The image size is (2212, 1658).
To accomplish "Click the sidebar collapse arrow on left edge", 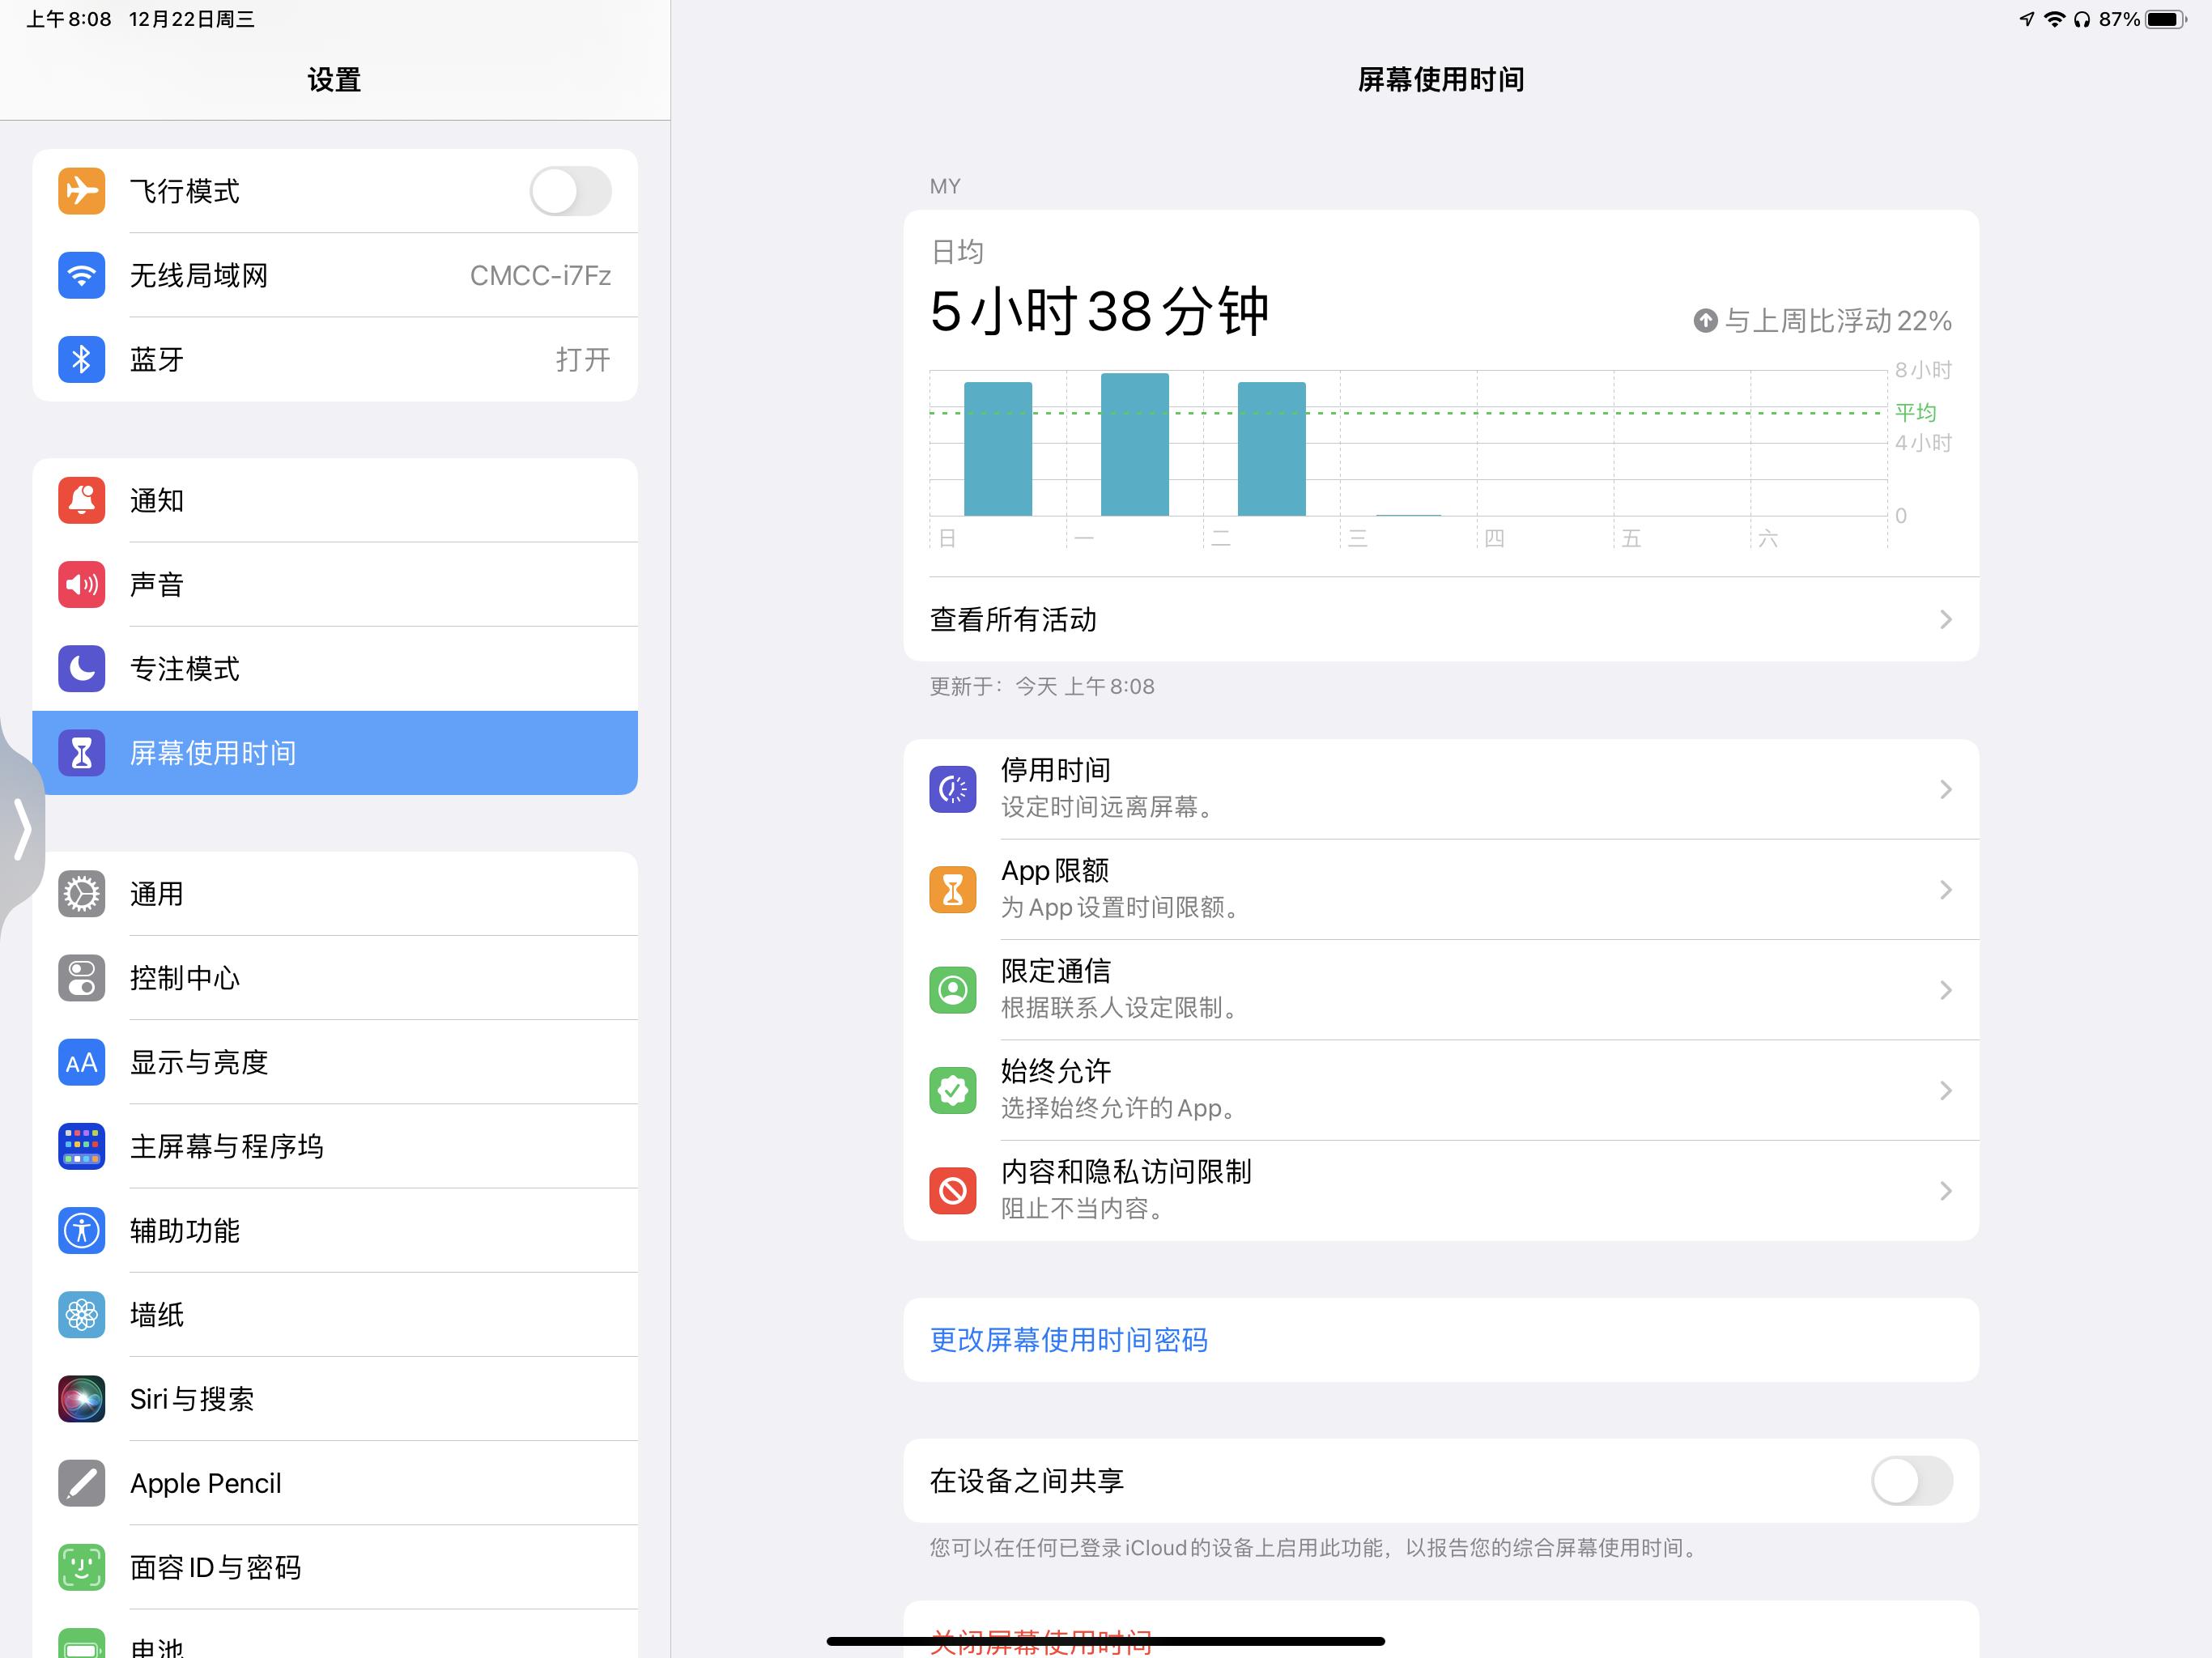I will pos(22,828).
